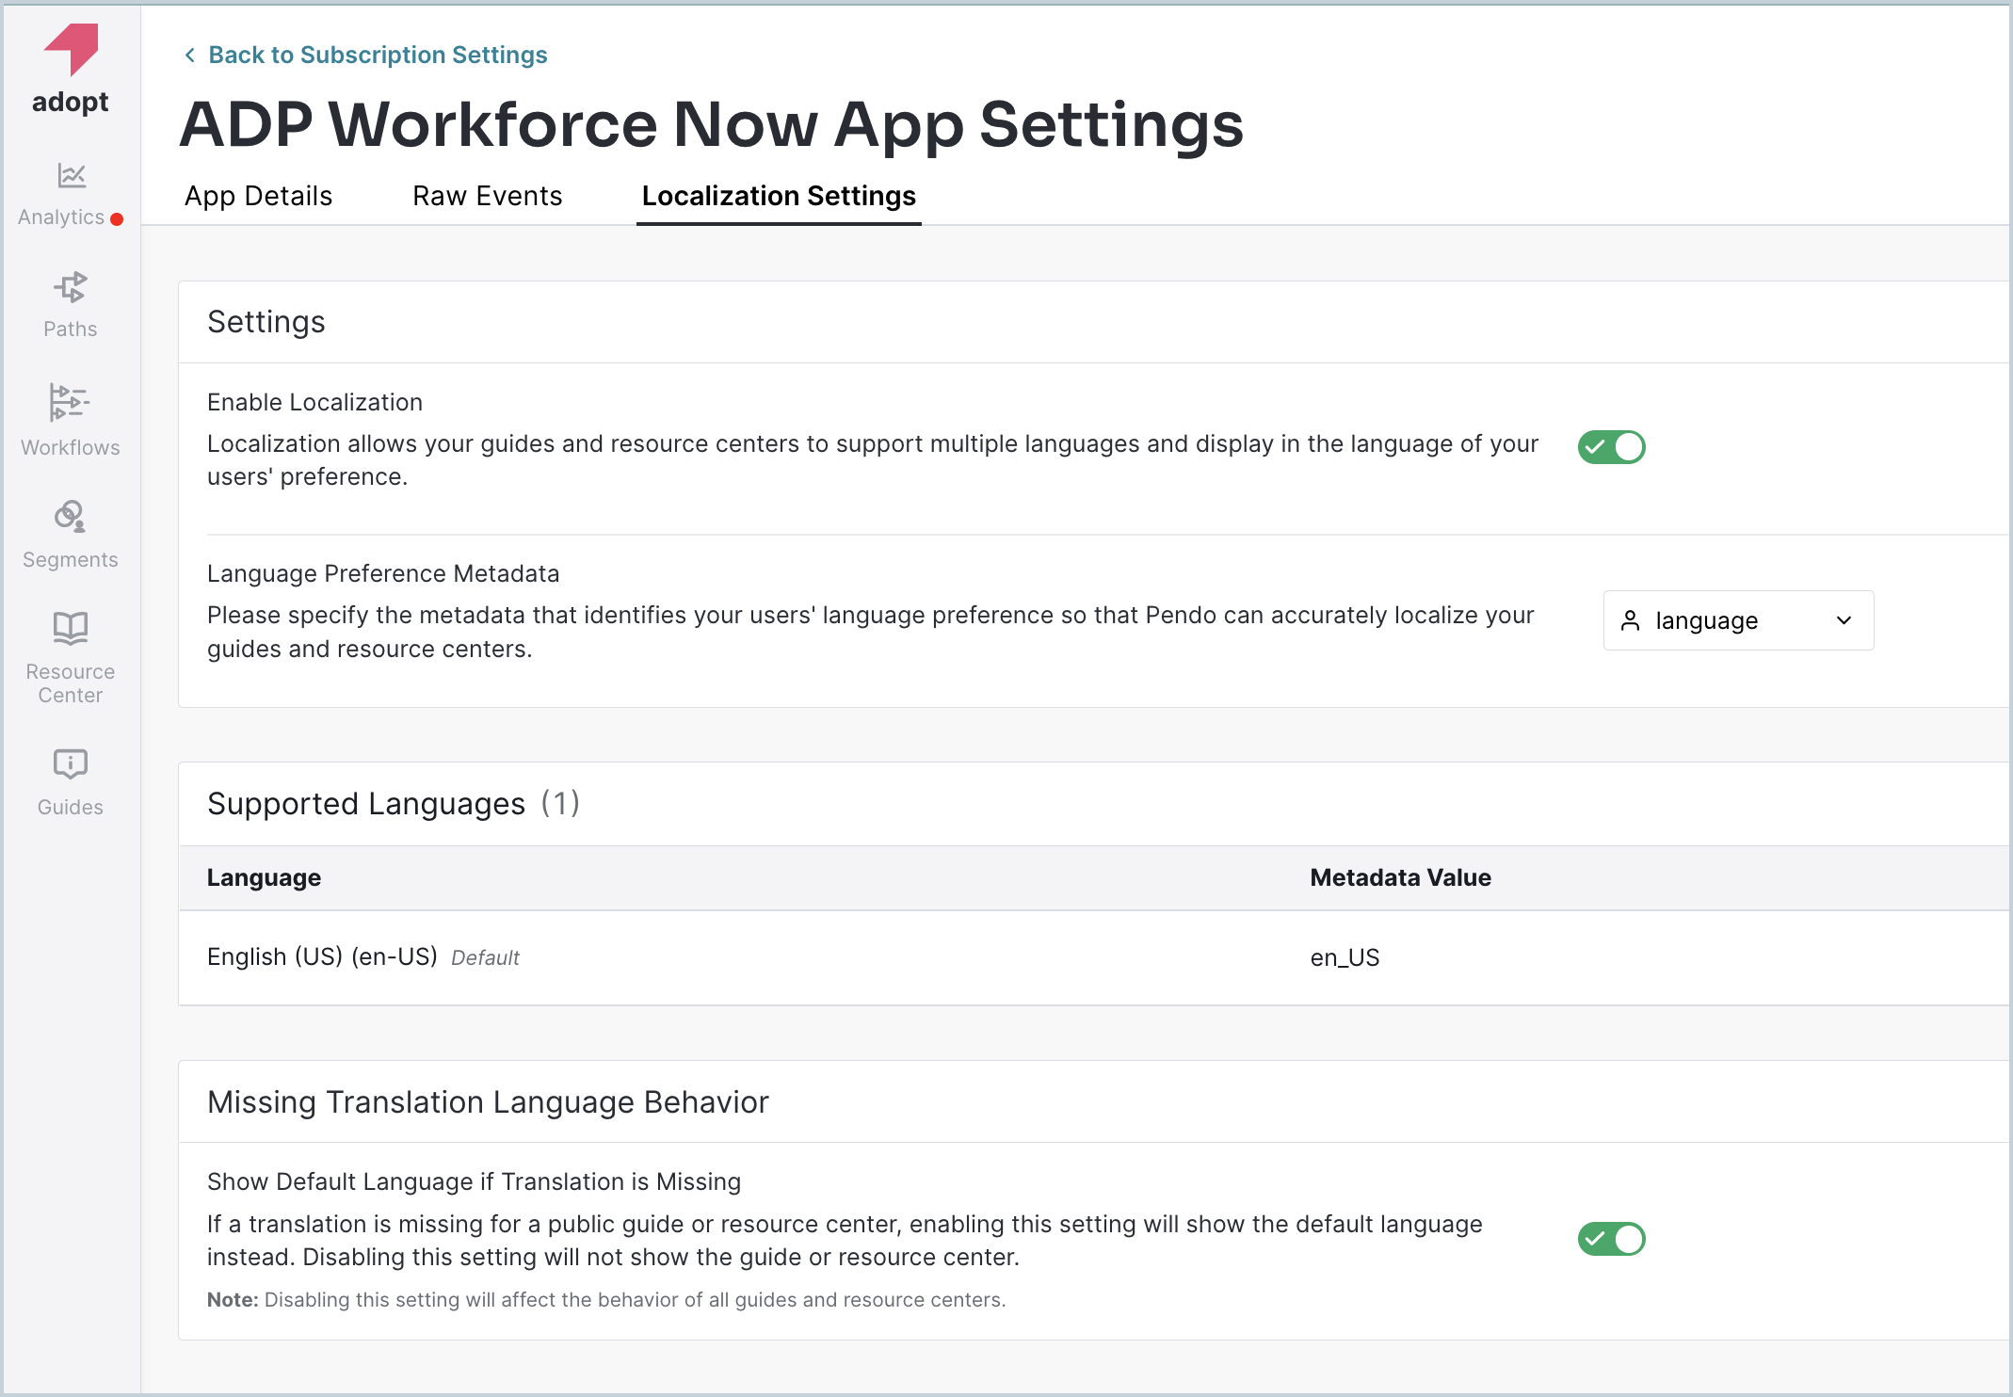Click the Metadata Value column header
This screenshot has height=1397, width=2013.
pos(1400,877)
